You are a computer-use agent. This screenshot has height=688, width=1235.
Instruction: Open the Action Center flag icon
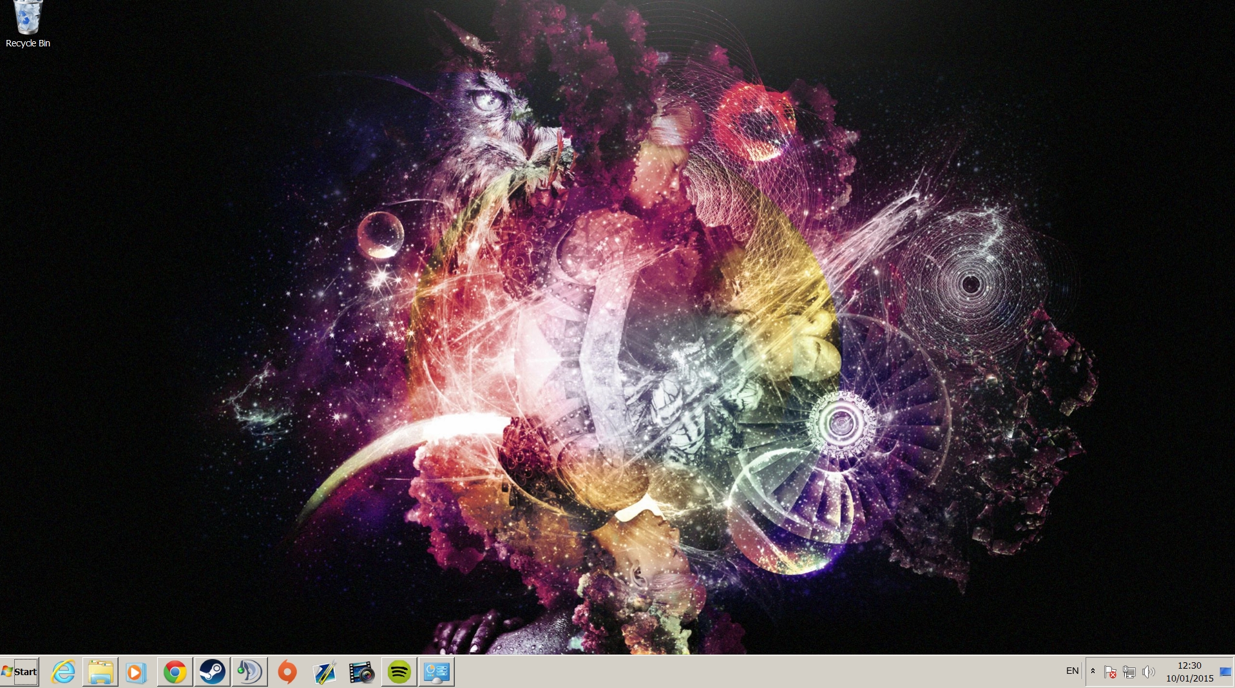[x=1110, y=672]
